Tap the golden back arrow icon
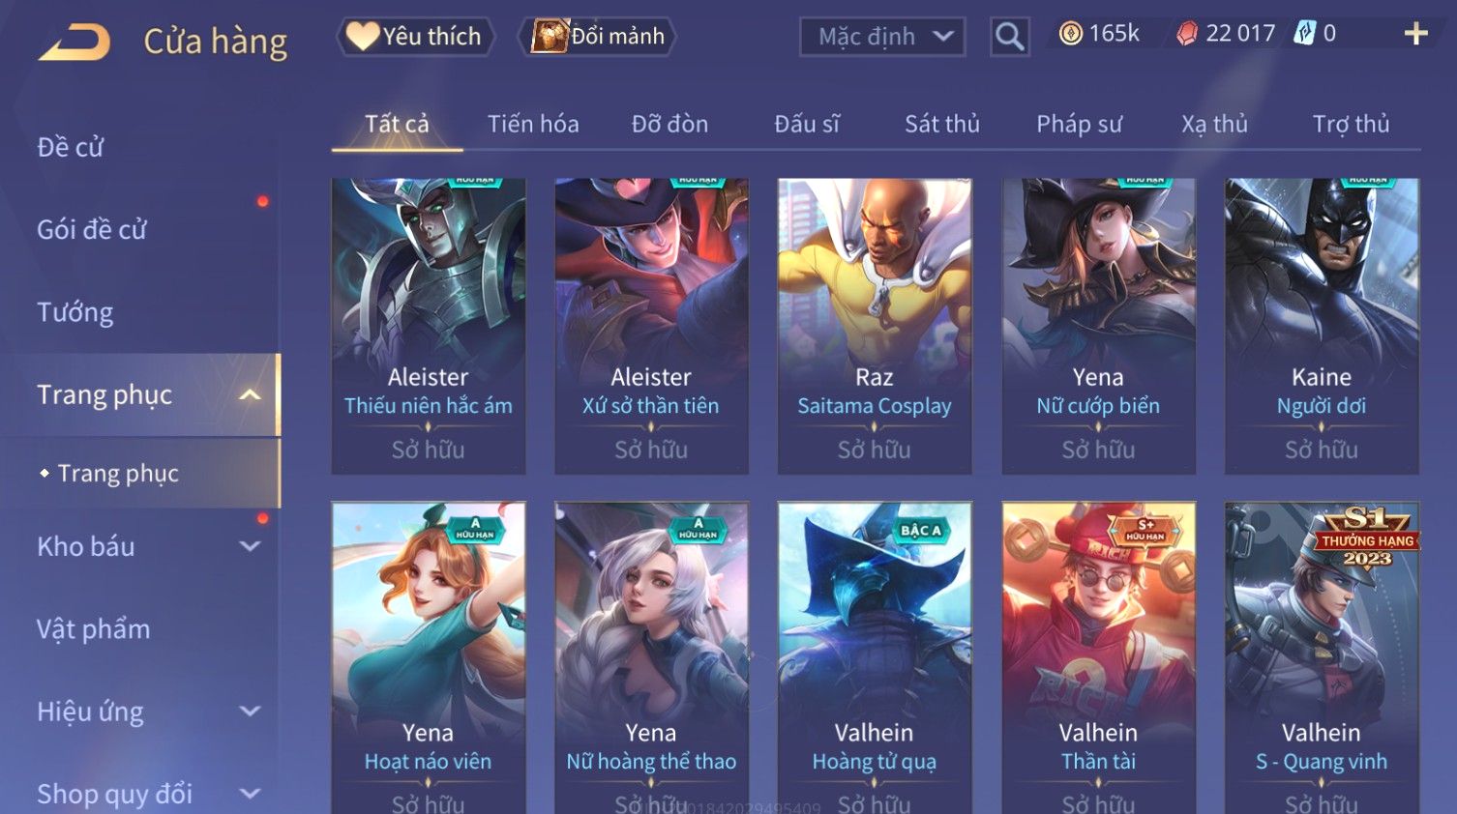Image resolution: width=1457 pixels, height=814 pixels. click(74, 43)
